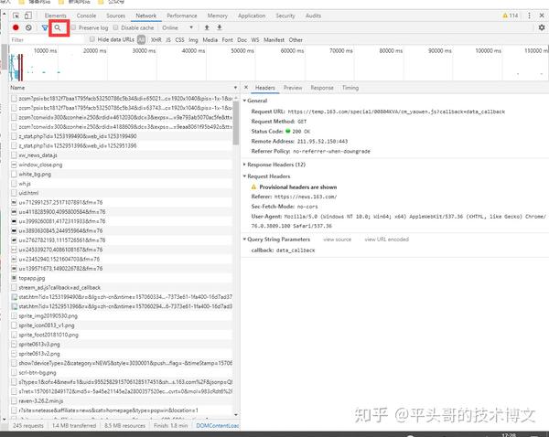Select the xw_news_data.js request
The height and width of the screenshot is (437, 549).
coord(121,155)
